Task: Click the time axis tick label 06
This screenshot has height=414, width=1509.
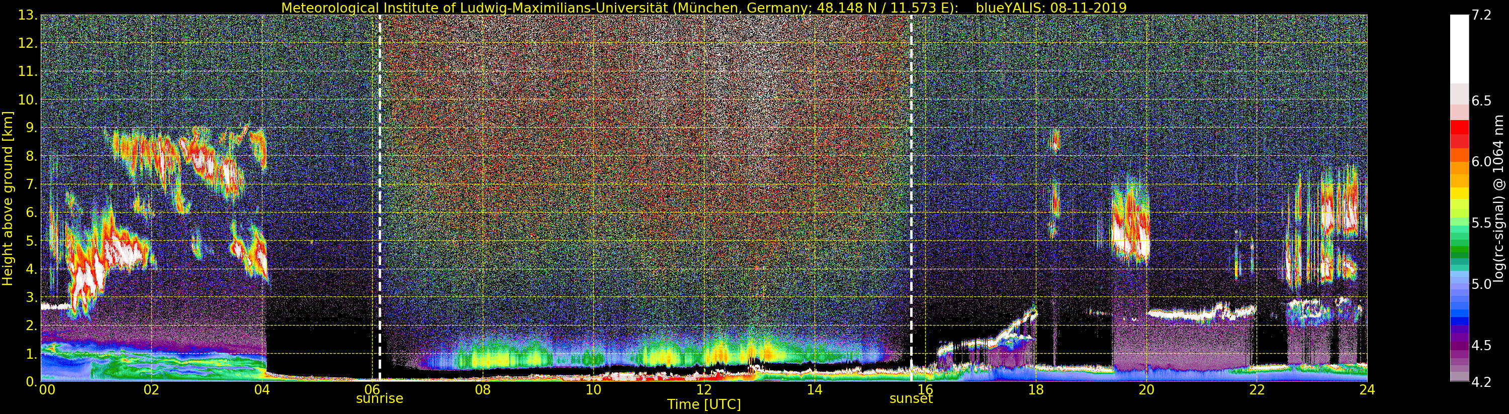Action: (x=373, y=390)
